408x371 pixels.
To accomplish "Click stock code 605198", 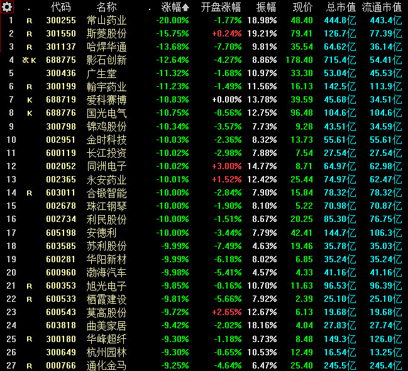I will click(61, 233).
